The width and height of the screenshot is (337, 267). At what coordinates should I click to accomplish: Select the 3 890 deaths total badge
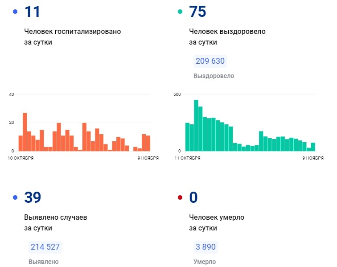click(206, 247)
